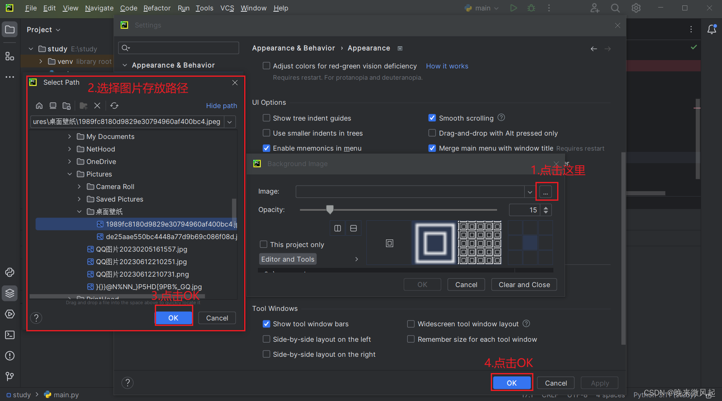Select 1989fc8180d9829e image file in tree
722x401 pixels.
point(136,224)
